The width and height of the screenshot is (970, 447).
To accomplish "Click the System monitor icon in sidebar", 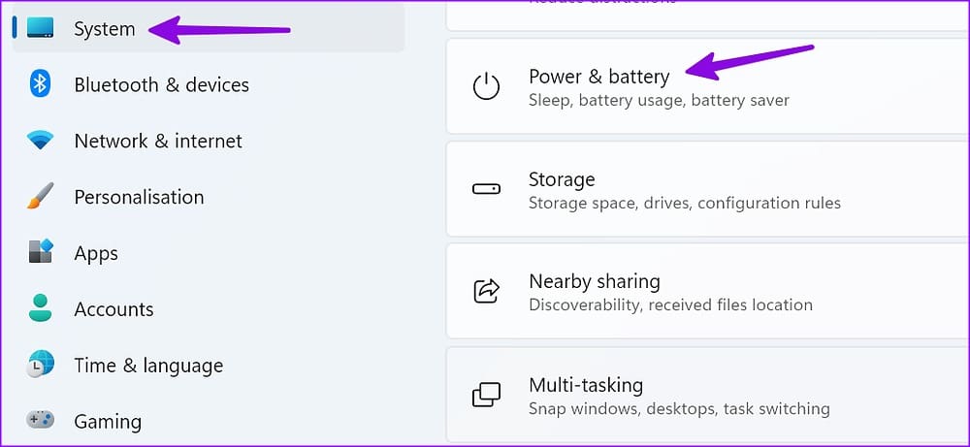I will [40, 28].
